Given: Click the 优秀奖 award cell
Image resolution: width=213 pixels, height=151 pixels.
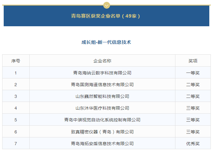Looking at the screenshot, I should [193, 143].
